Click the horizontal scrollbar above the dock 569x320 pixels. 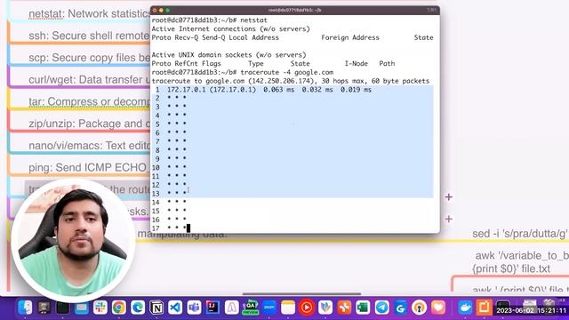tap(301, 294)
